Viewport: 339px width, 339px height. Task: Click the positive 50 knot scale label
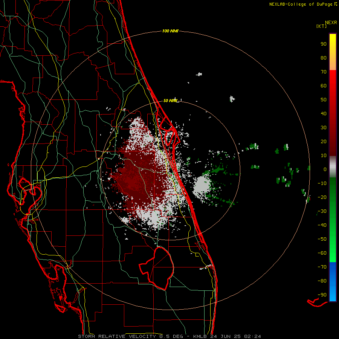(x=324, y=100)
